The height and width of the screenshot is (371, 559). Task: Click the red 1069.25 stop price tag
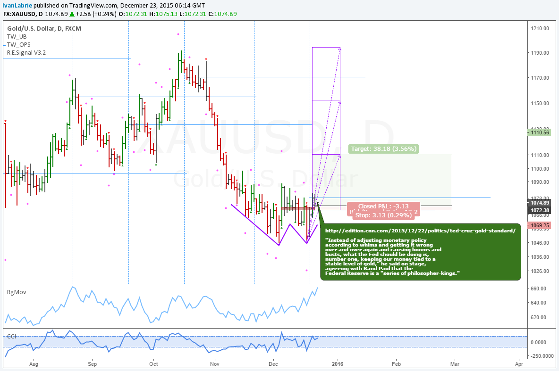click(x=539, y=225)
